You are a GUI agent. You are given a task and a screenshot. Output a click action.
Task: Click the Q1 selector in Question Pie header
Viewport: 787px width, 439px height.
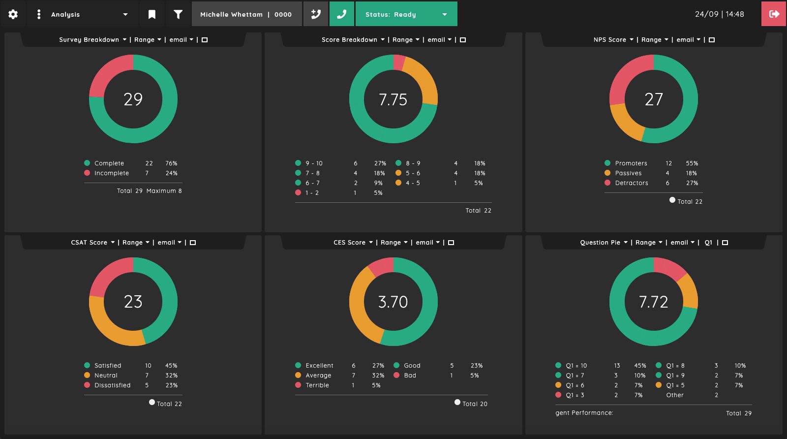click(x=708, y=243)
